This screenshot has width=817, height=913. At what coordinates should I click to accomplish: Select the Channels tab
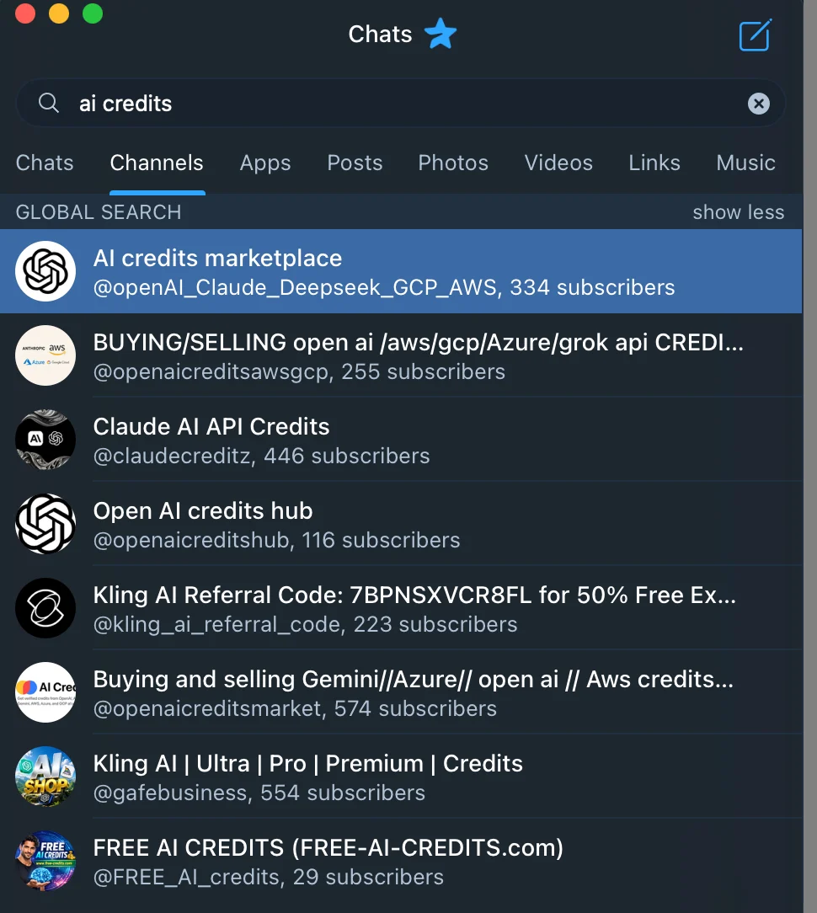[157, 163]
